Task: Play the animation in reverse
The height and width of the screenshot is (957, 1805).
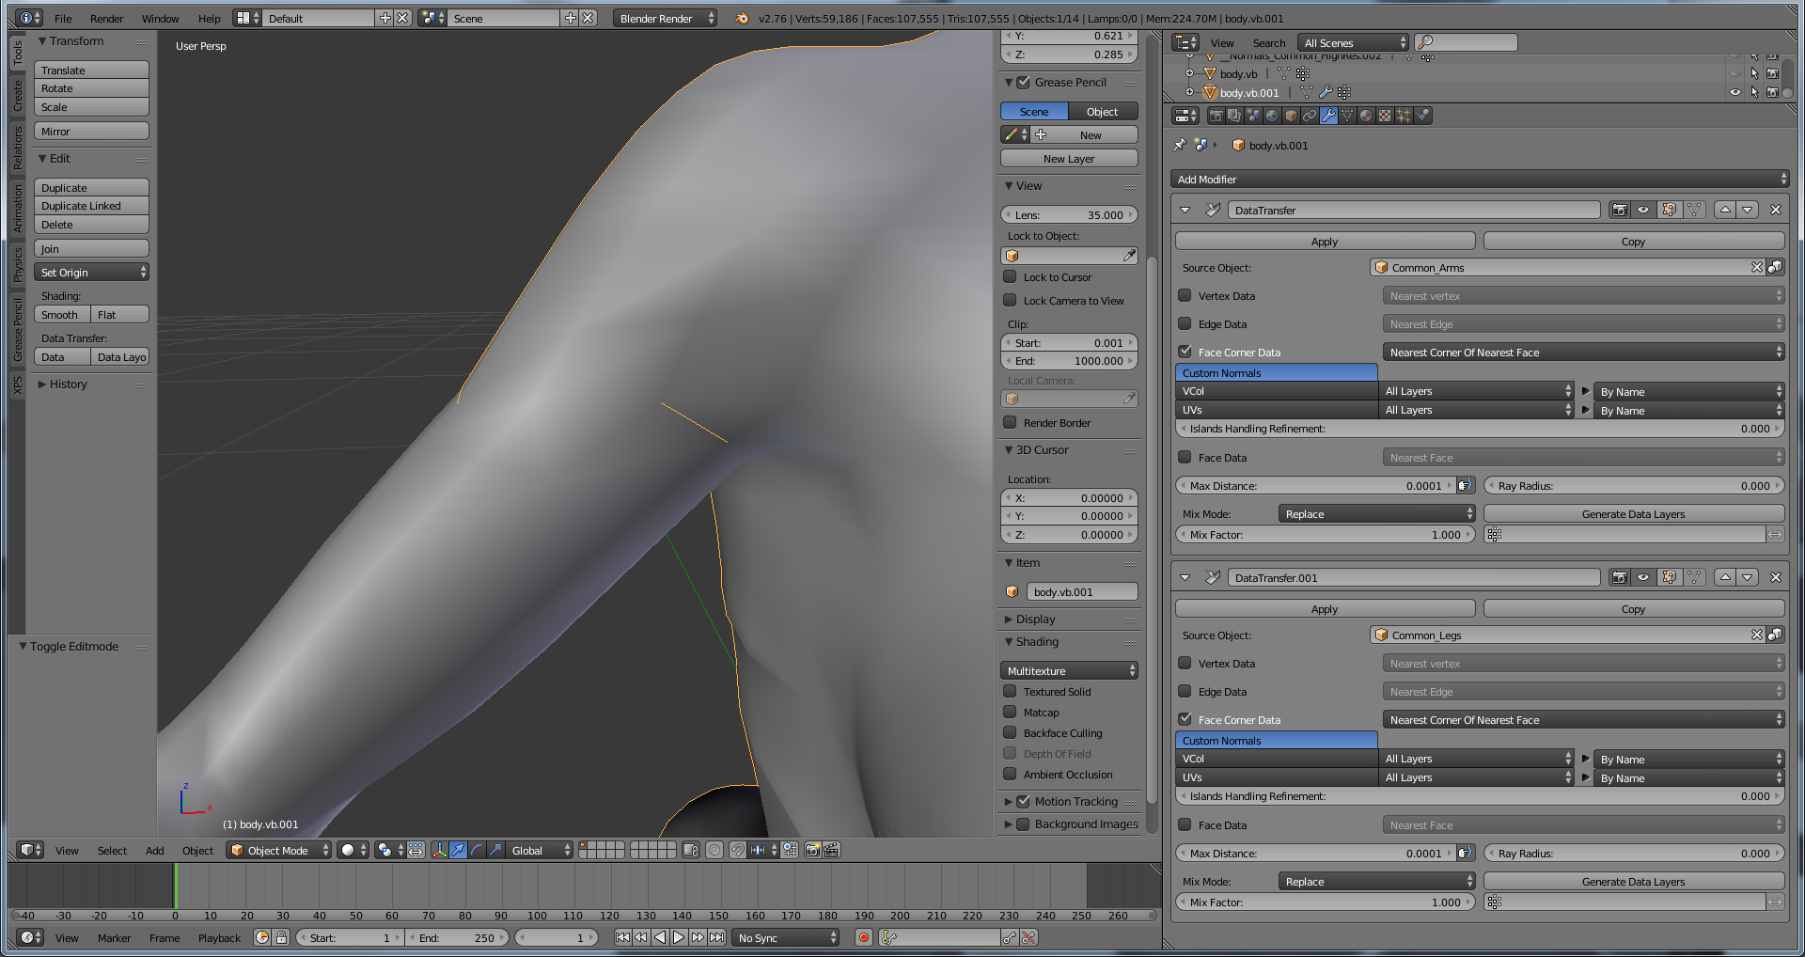Action: click(660, 937)
